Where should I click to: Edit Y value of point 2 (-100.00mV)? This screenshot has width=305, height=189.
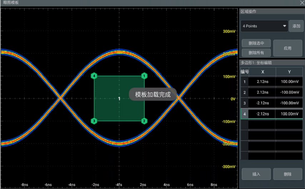(x=289, y=92)
